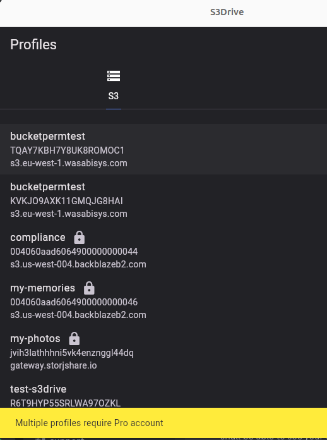Screen dimensions: 327x440
Task: Open the my-photos profile
Action: click(163, 351)
